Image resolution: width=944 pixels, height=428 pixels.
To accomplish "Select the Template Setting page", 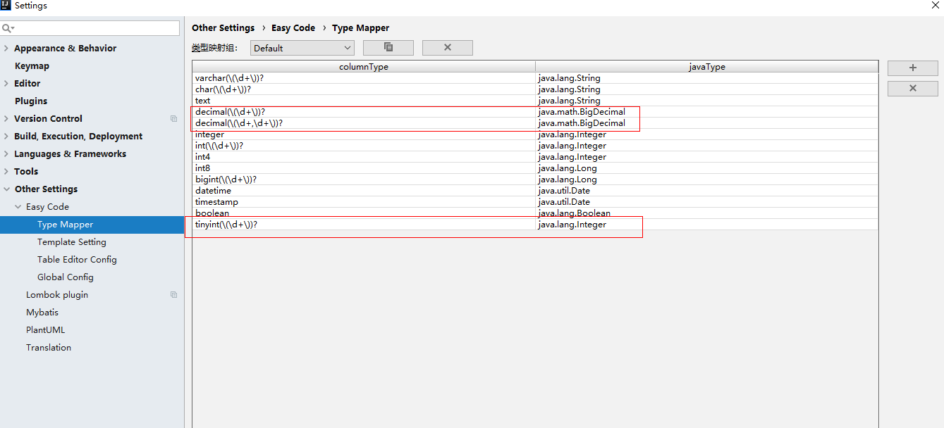I will coord(73,241).
